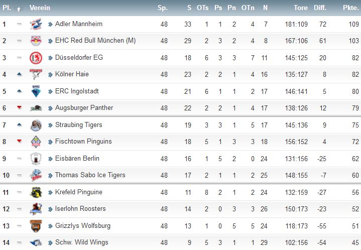Click the Düsseldorfer EG lion logo
Screen dimensions: 361x250
coord(36,58)
